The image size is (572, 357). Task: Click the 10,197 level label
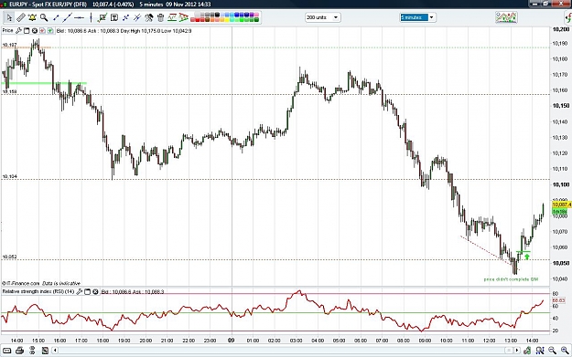coord(9,45)
